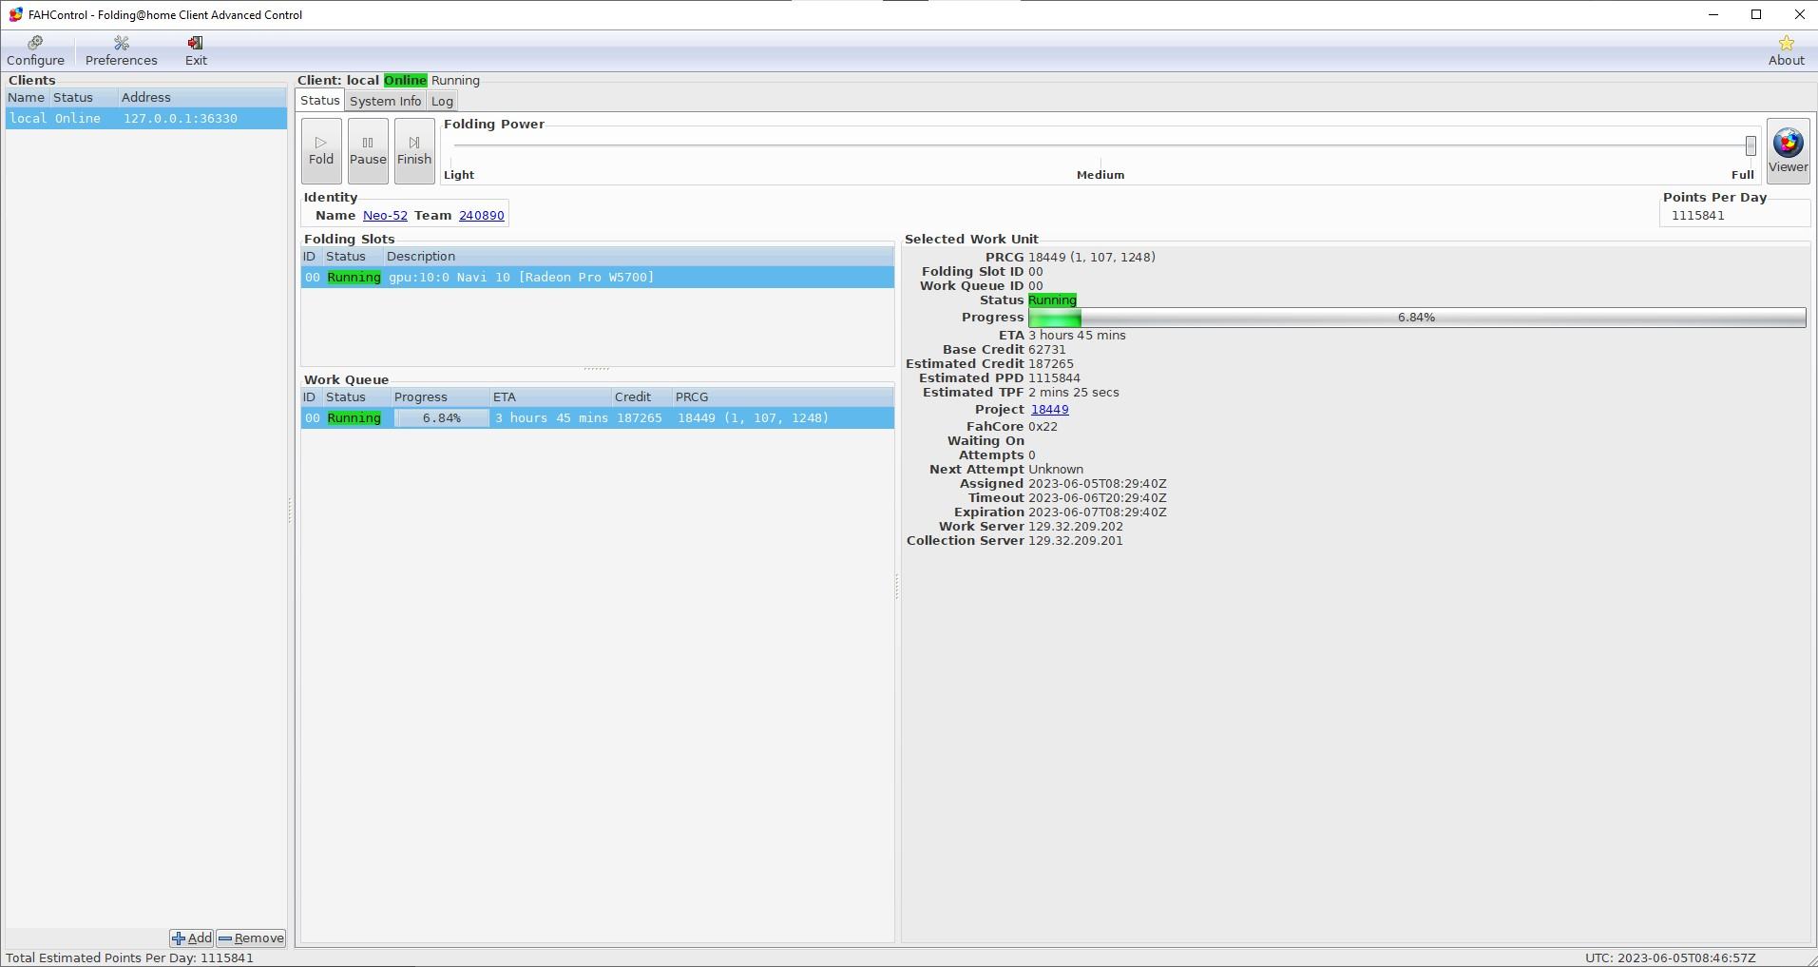Add a new client
Screen dimensions: 1818x967
(192, 938)
